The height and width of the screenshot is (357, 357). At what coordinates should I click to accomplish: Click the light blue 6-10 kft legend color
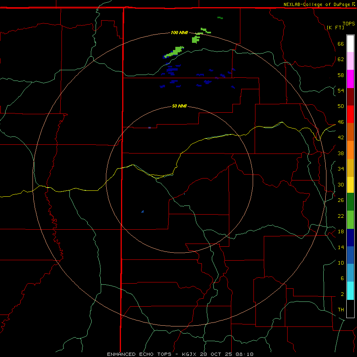350,273
